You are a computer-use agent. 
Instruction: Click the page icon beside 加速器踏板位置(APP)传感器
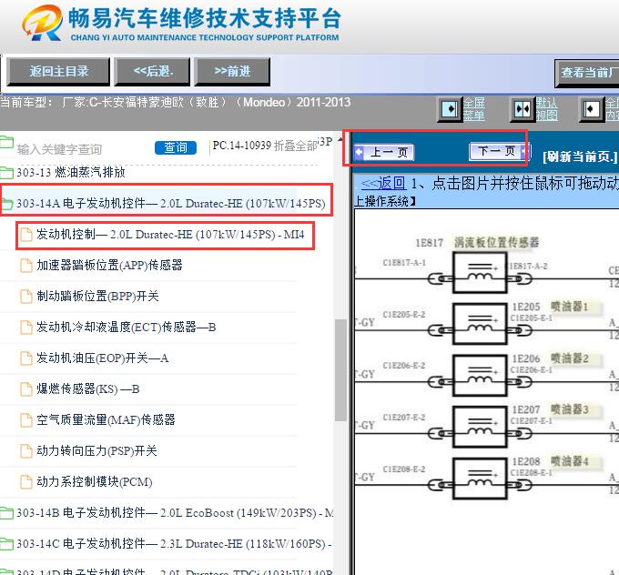(26, 266)
